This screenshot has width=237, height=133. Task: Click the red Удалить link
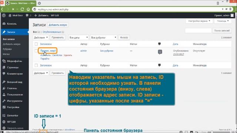point(68,55)
